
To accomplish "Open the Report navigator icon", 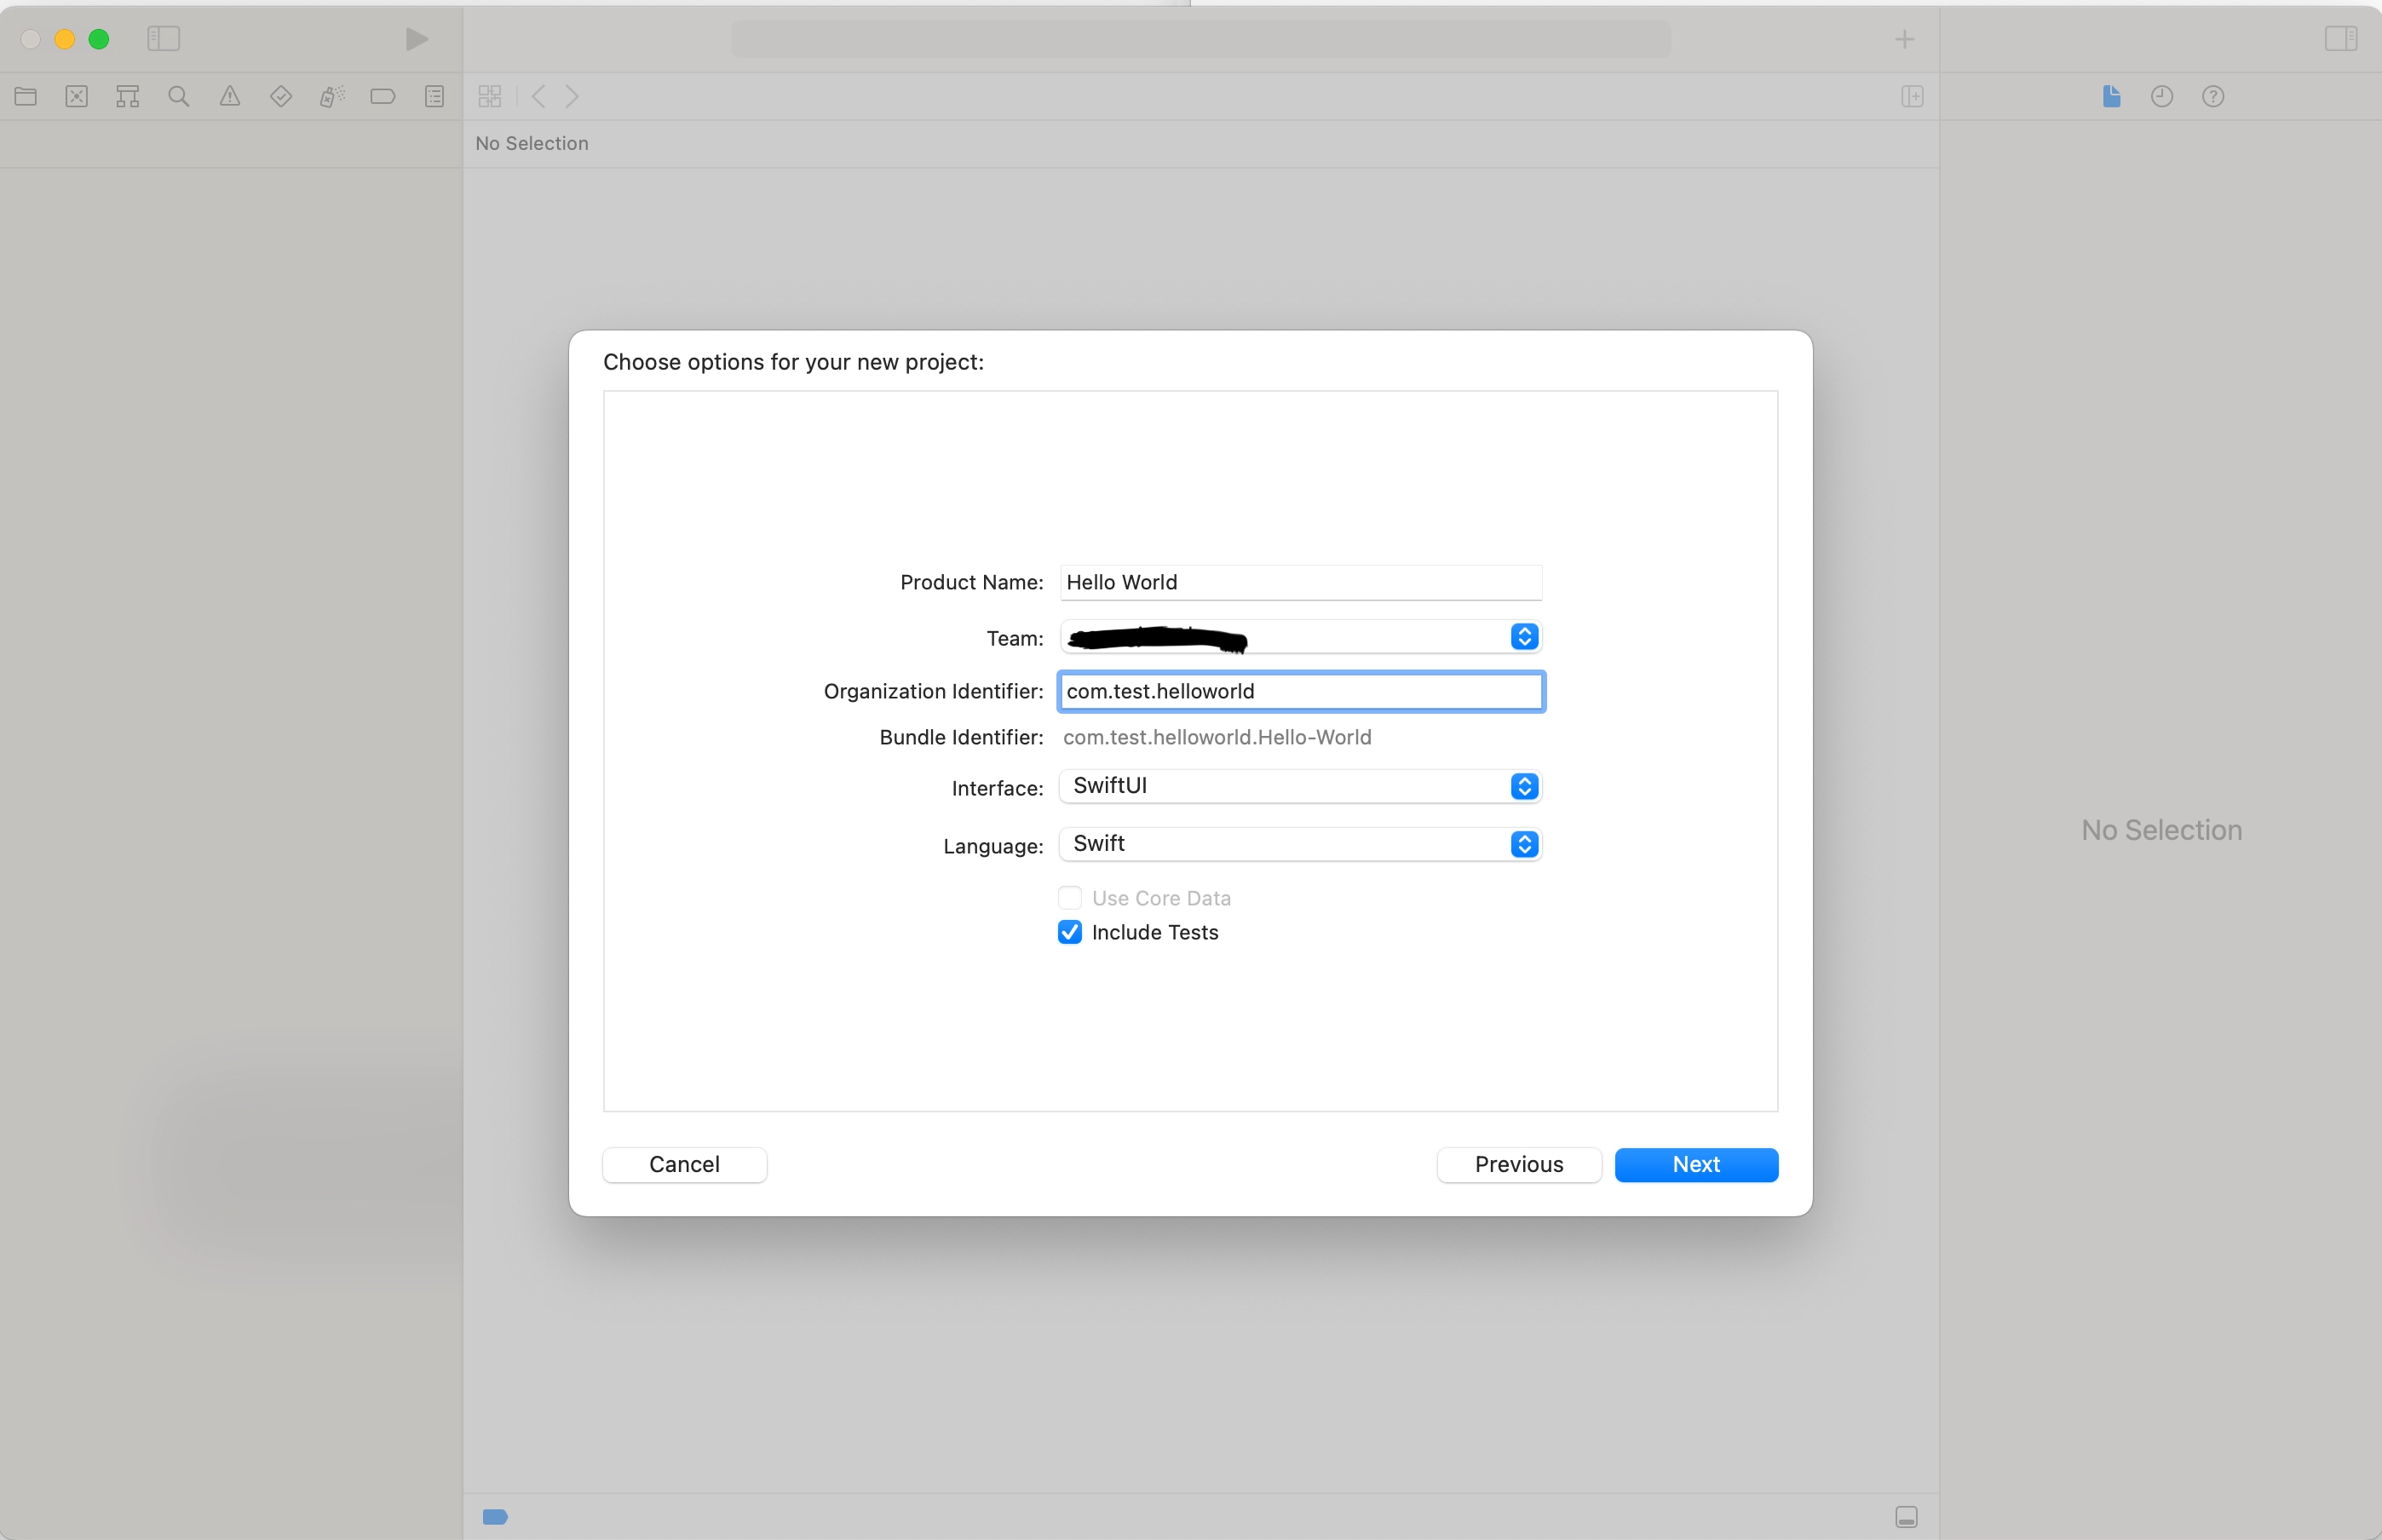I will (434, 97).
